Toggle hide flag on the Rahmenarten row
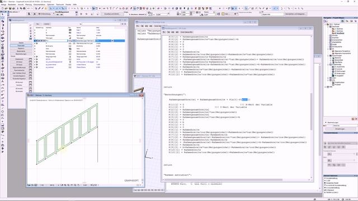This screenshot has width=358, height=201. (35, 35)
